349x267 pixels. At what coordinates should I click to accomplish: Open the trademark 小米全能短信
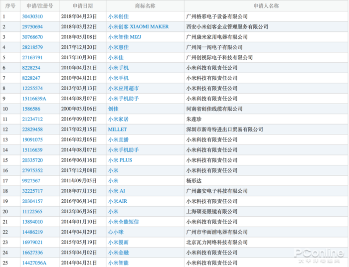click(123, 222)
